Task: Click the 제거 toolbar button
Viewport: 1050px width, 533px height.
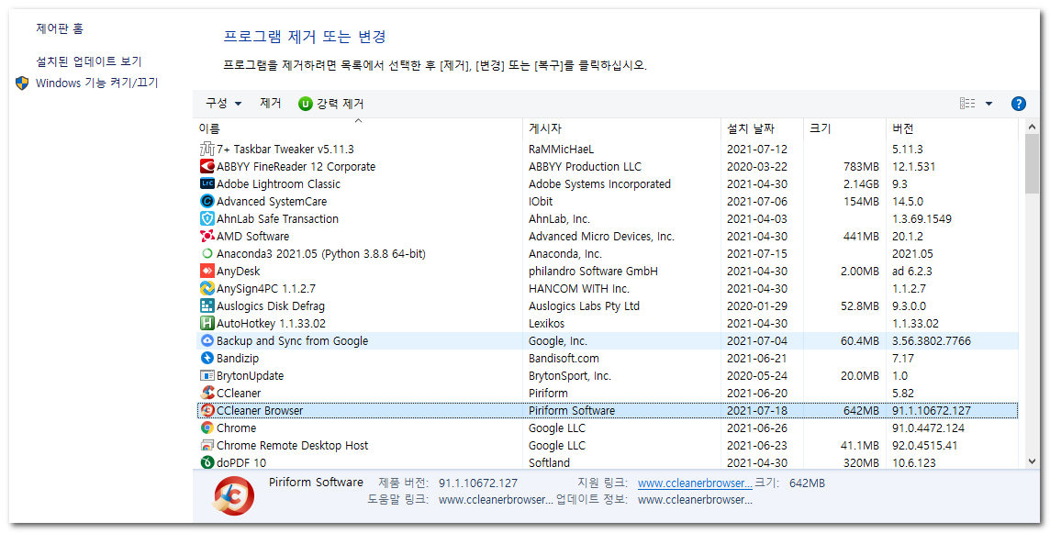Action: tap(271, 103)
